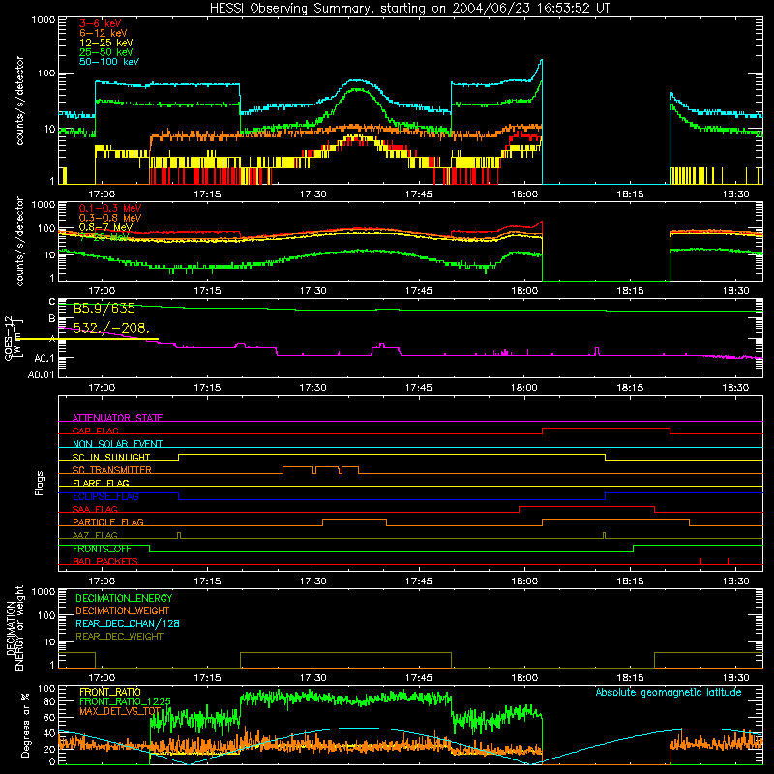The height and width of the screenshot is (774, 774).
Task: Click the REAR_DEC_WEIGHT legend label
Action: (119, 637)
